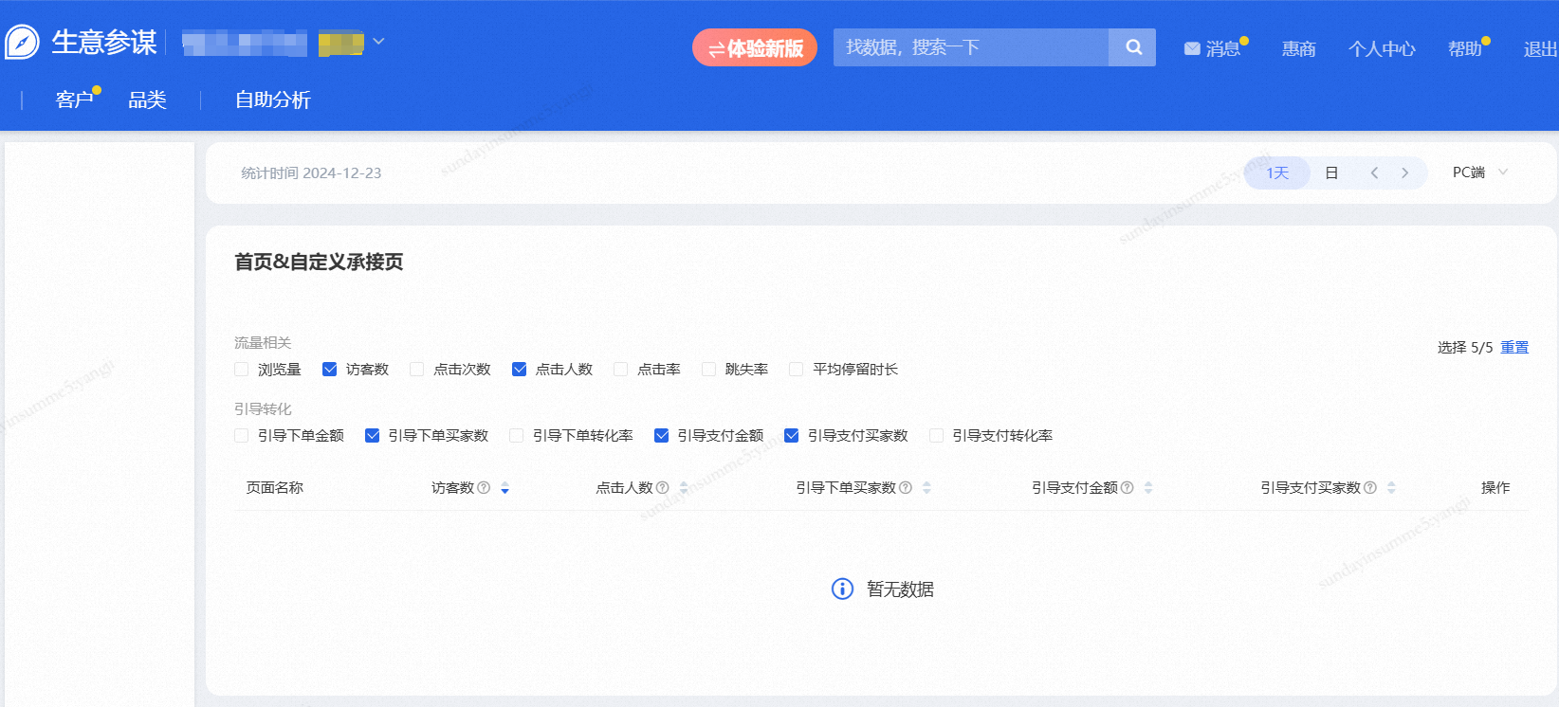Enable the 浏览量 checkbox

[x=241, y=369]
